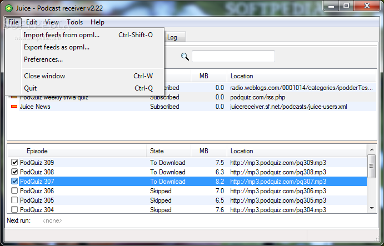Click the magnifying glass search icon
This screenshot has width=384, height=246.
click(x=185, y=57)
